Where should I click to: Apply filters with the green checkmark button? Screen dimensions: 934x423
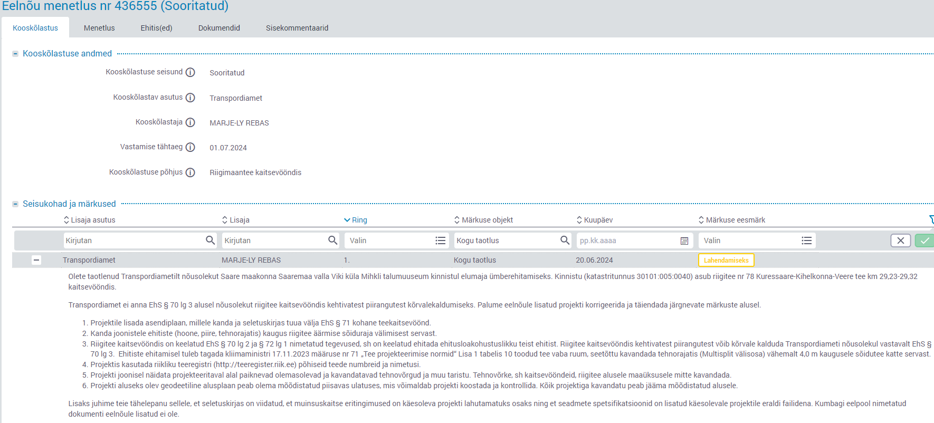(x=925, y=241)
